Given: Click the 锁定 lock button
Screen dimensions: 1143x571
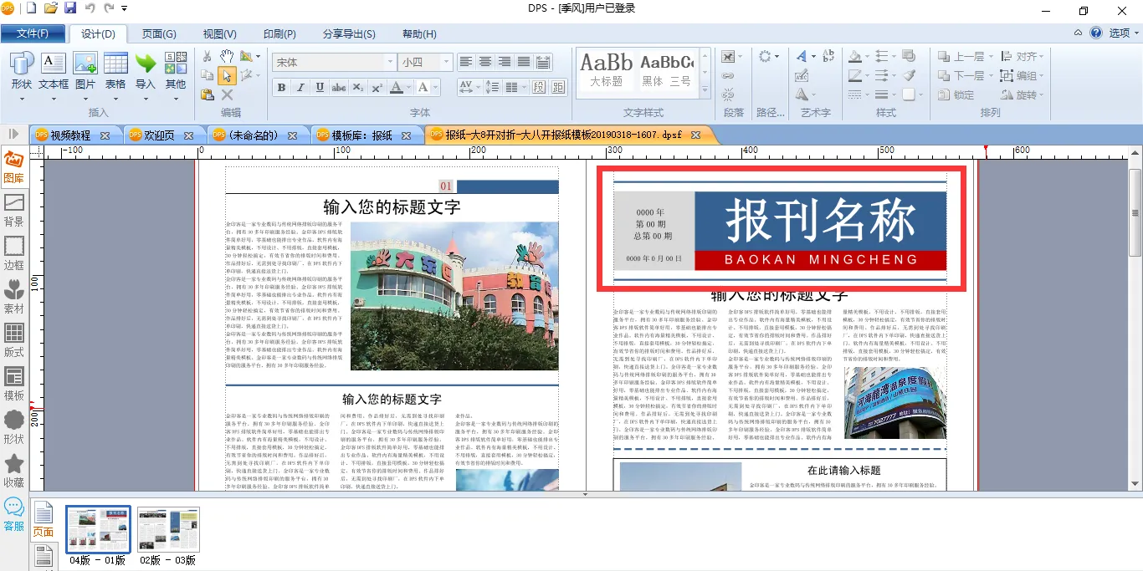Looking at the screenshot, I should (x=956, y=94).
